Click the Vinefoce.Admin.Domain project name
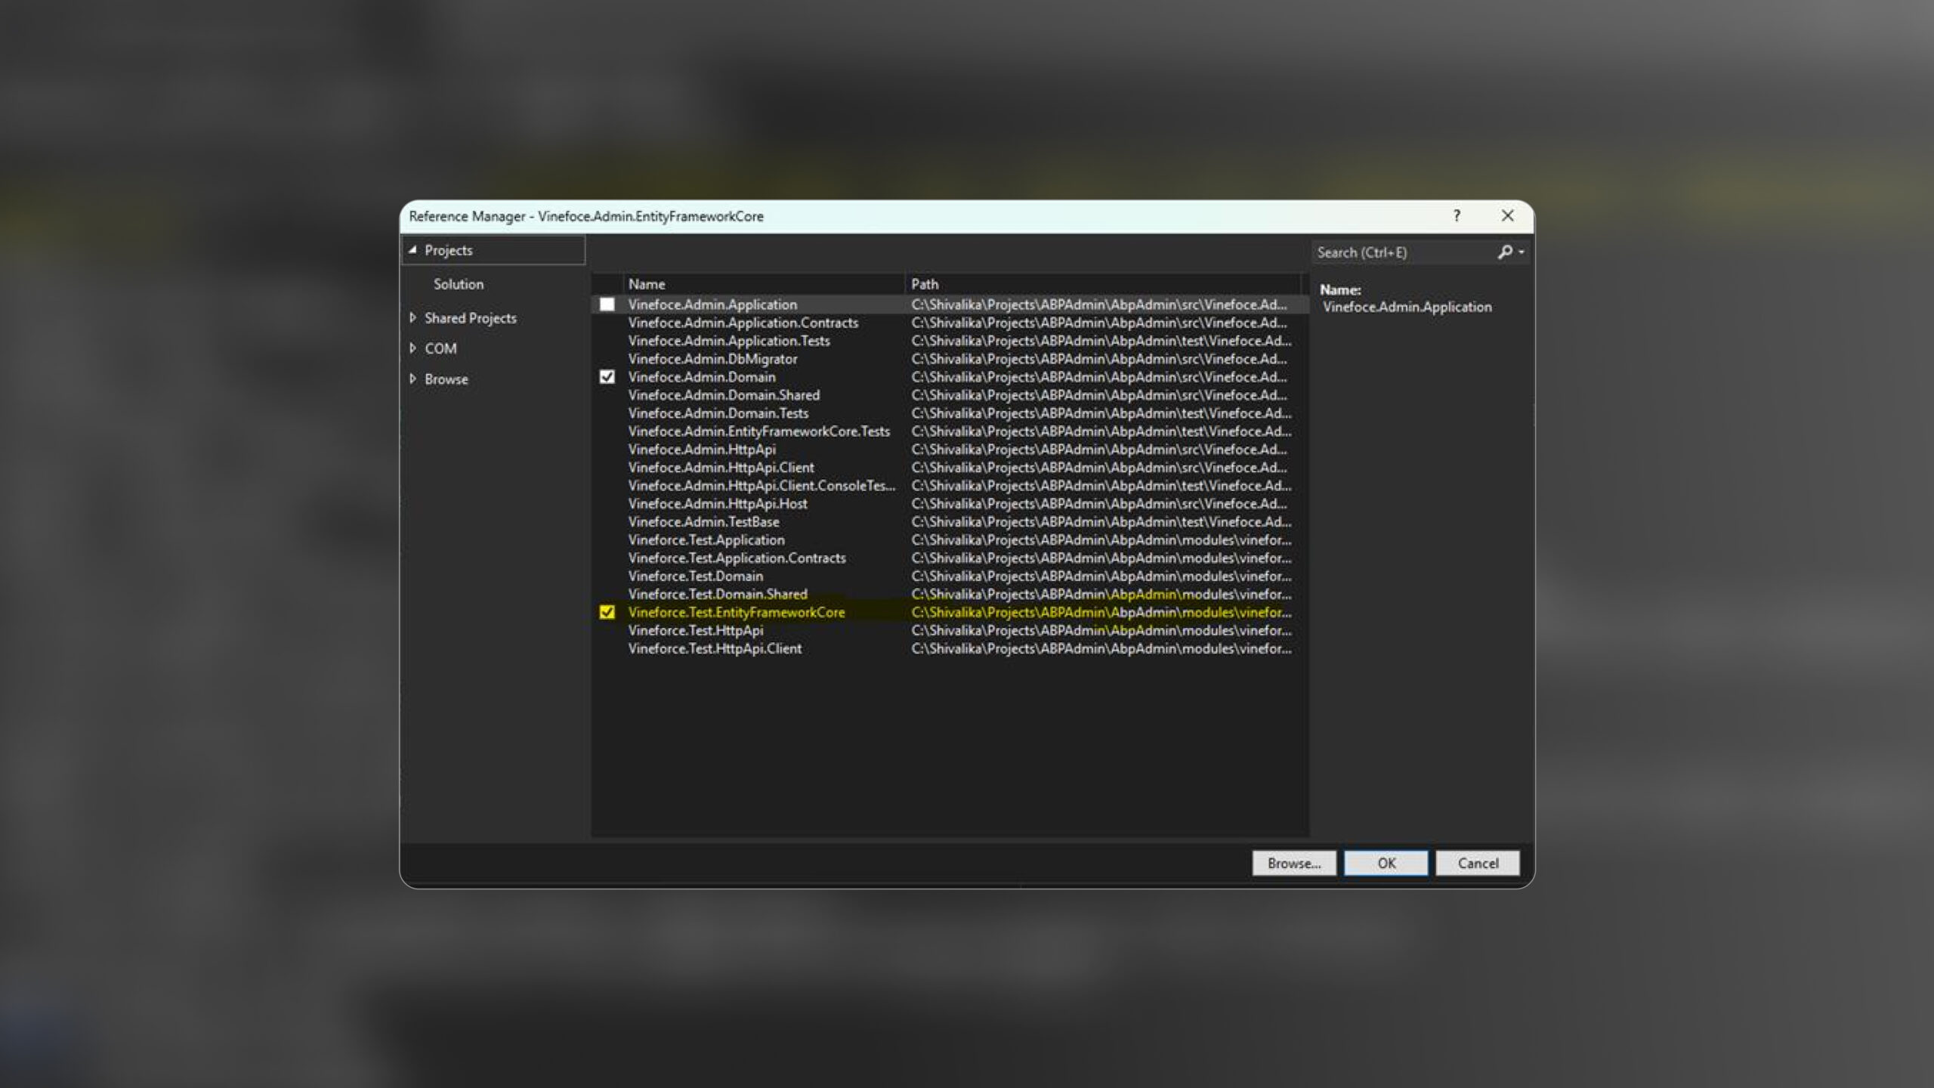Screen dimensions: 1934x1088 click(702, 377)
